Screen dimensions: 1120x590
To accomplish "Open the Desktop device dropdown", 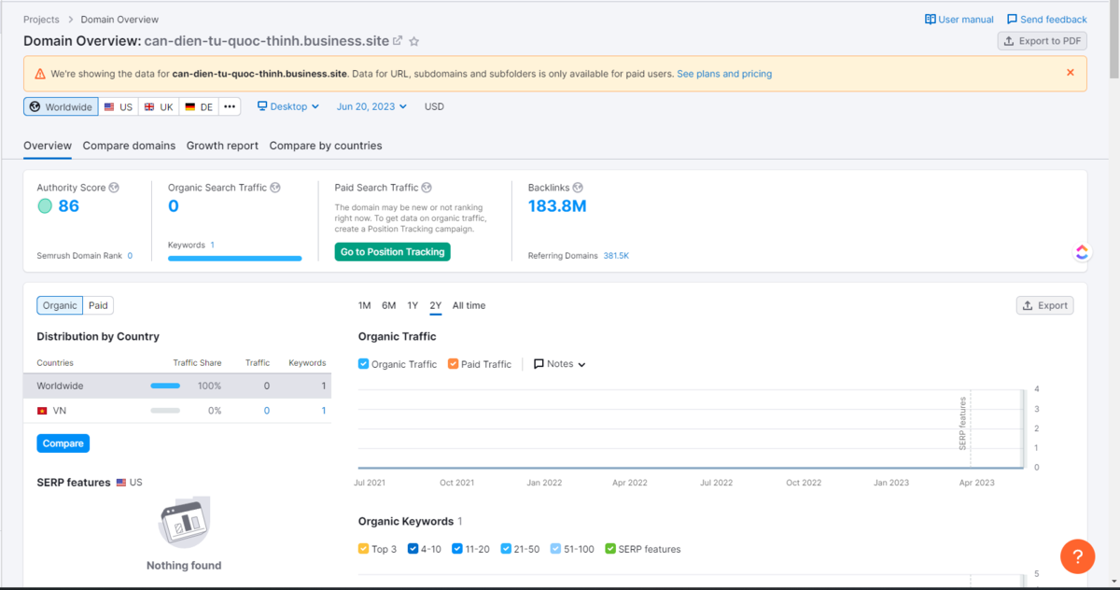I will point(288,106).
